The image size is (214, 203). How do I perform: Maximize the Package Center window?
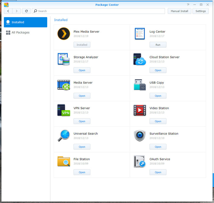pyautogui.click(x=201, y=5)
